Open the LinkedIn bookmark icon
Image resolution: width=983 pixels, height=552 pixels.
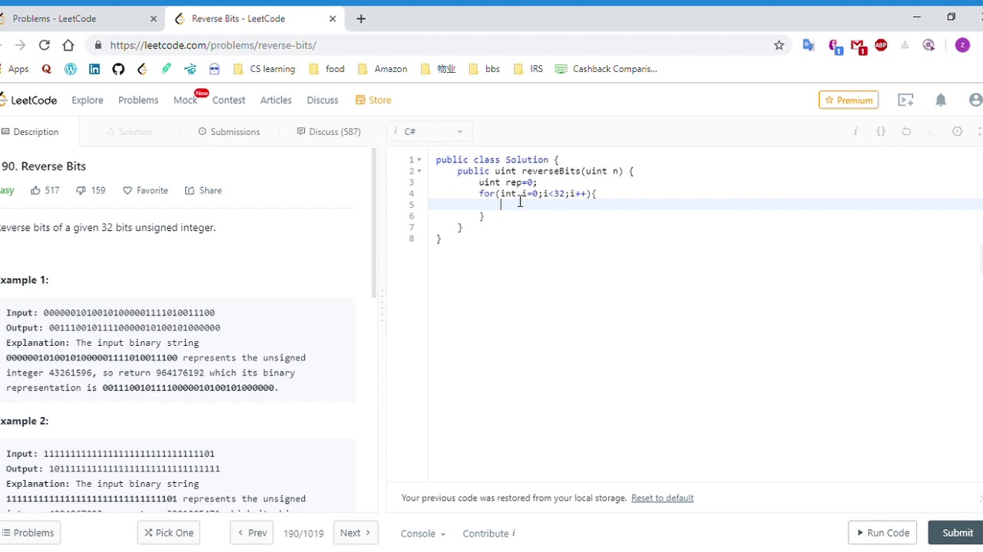point(94,69)
